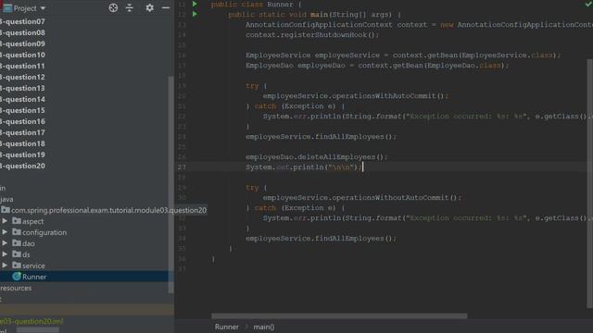Click the ds folder icon
The width and height of the screenshot is (593, 333).
(x=17, y=254)
